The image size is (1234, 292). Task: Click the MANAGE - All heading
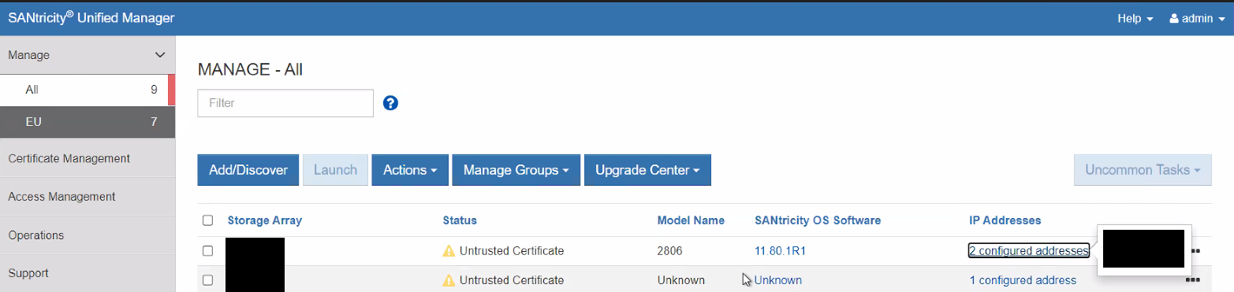[x=250, y=69]
